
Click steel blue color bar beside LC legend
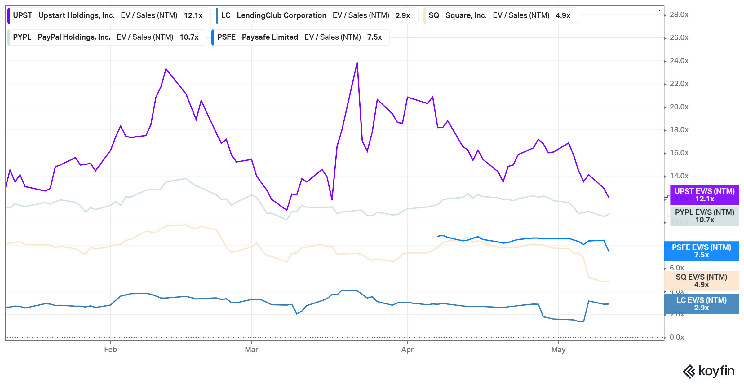click(x=217, y=16)
